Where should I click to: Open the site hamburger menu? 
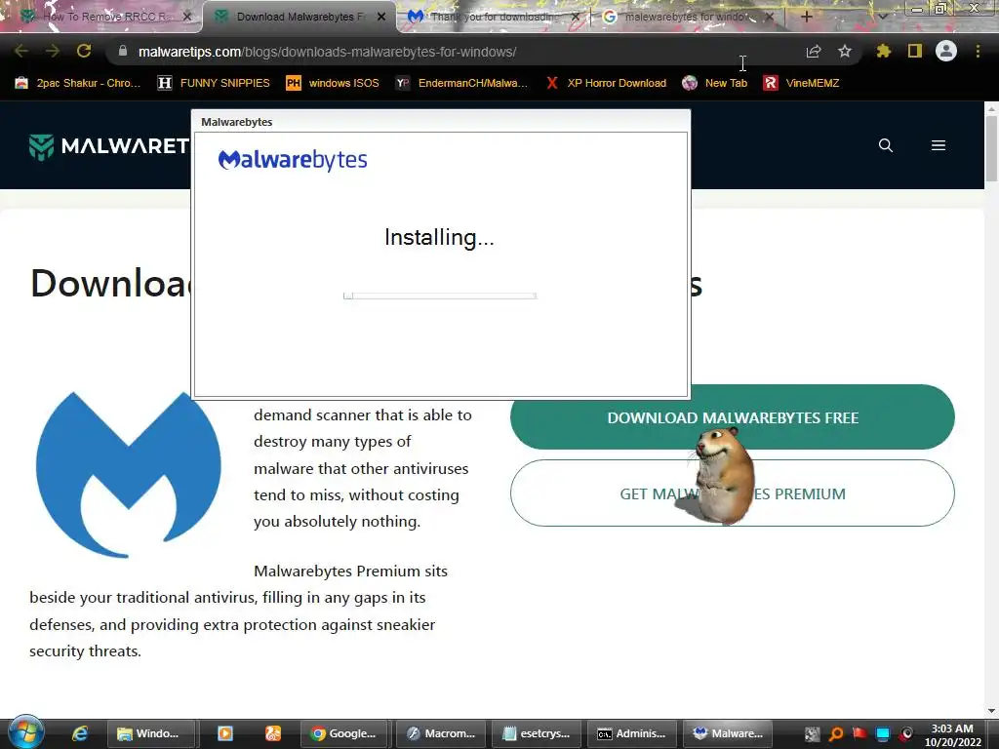pos(939,145)
